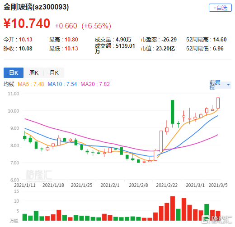Click the tallest red volume bar
Screen dimensions: 235x227
(173, 209)
